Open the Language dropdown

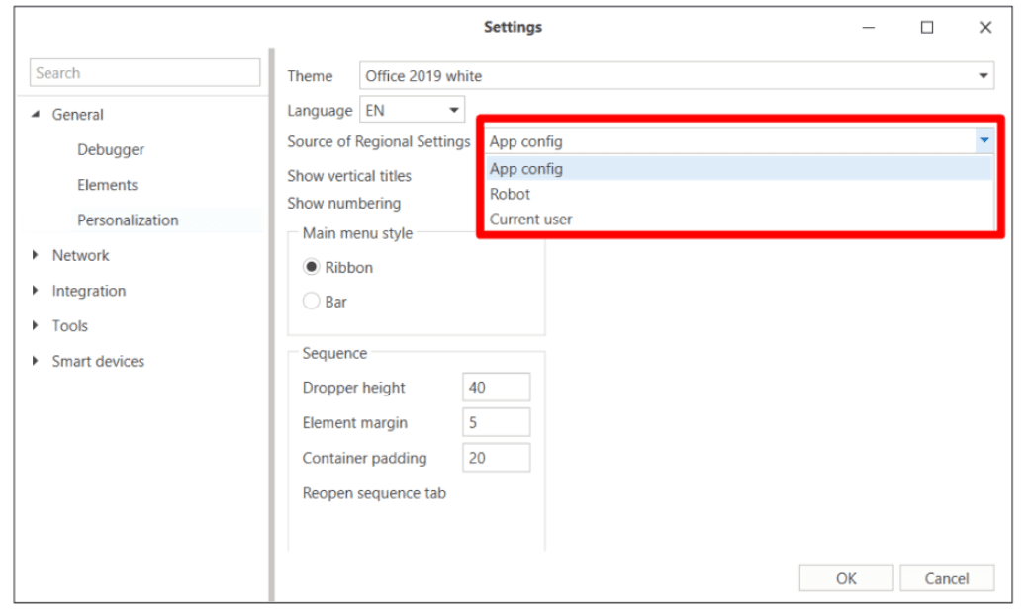tap(454, 111)
